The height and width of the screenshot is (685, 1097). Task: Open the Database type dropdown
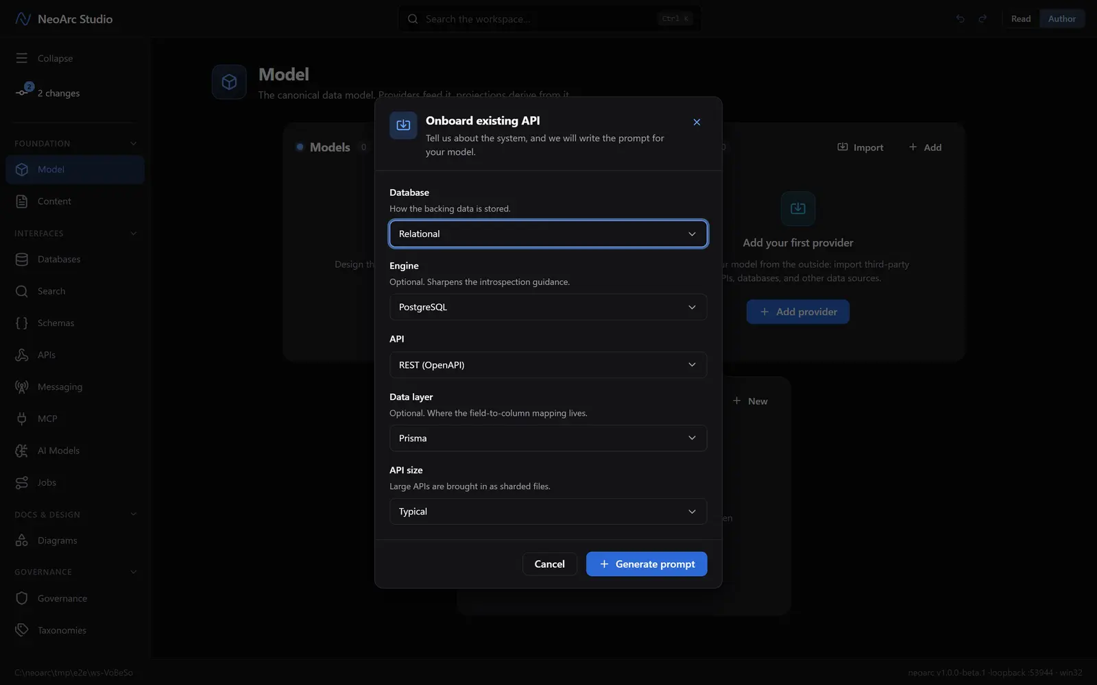(x=548, y=234)
